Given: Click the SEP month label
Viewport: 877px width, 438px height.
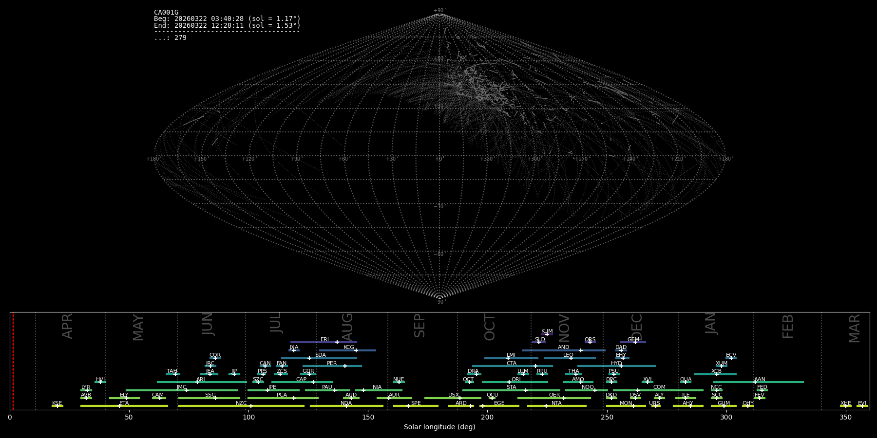Looking at the screenshot, I should [x=419, y=325].
